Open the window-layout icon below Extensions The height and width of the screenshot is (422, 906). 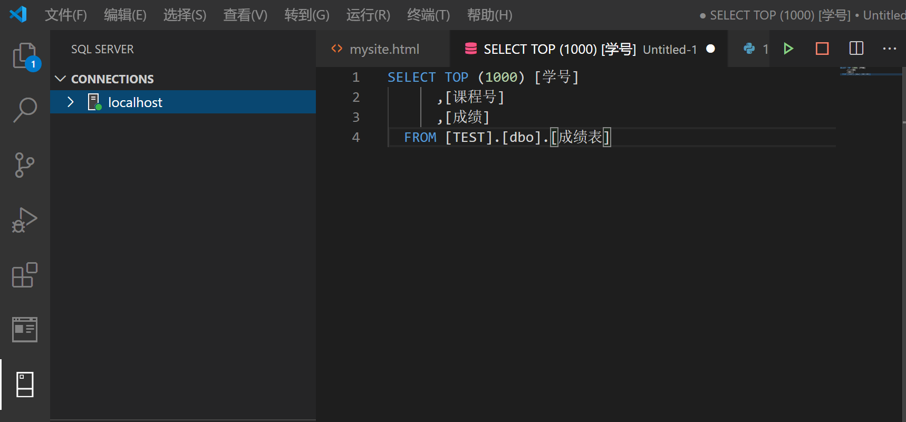click(x=25, y=330)
